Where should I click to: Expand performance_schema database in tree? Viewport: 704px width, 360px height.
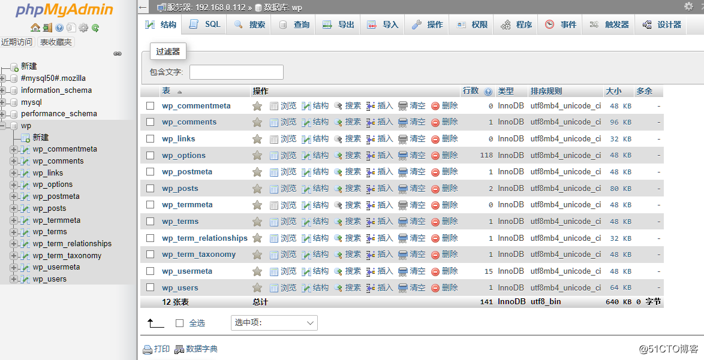[x=2, y=114]
